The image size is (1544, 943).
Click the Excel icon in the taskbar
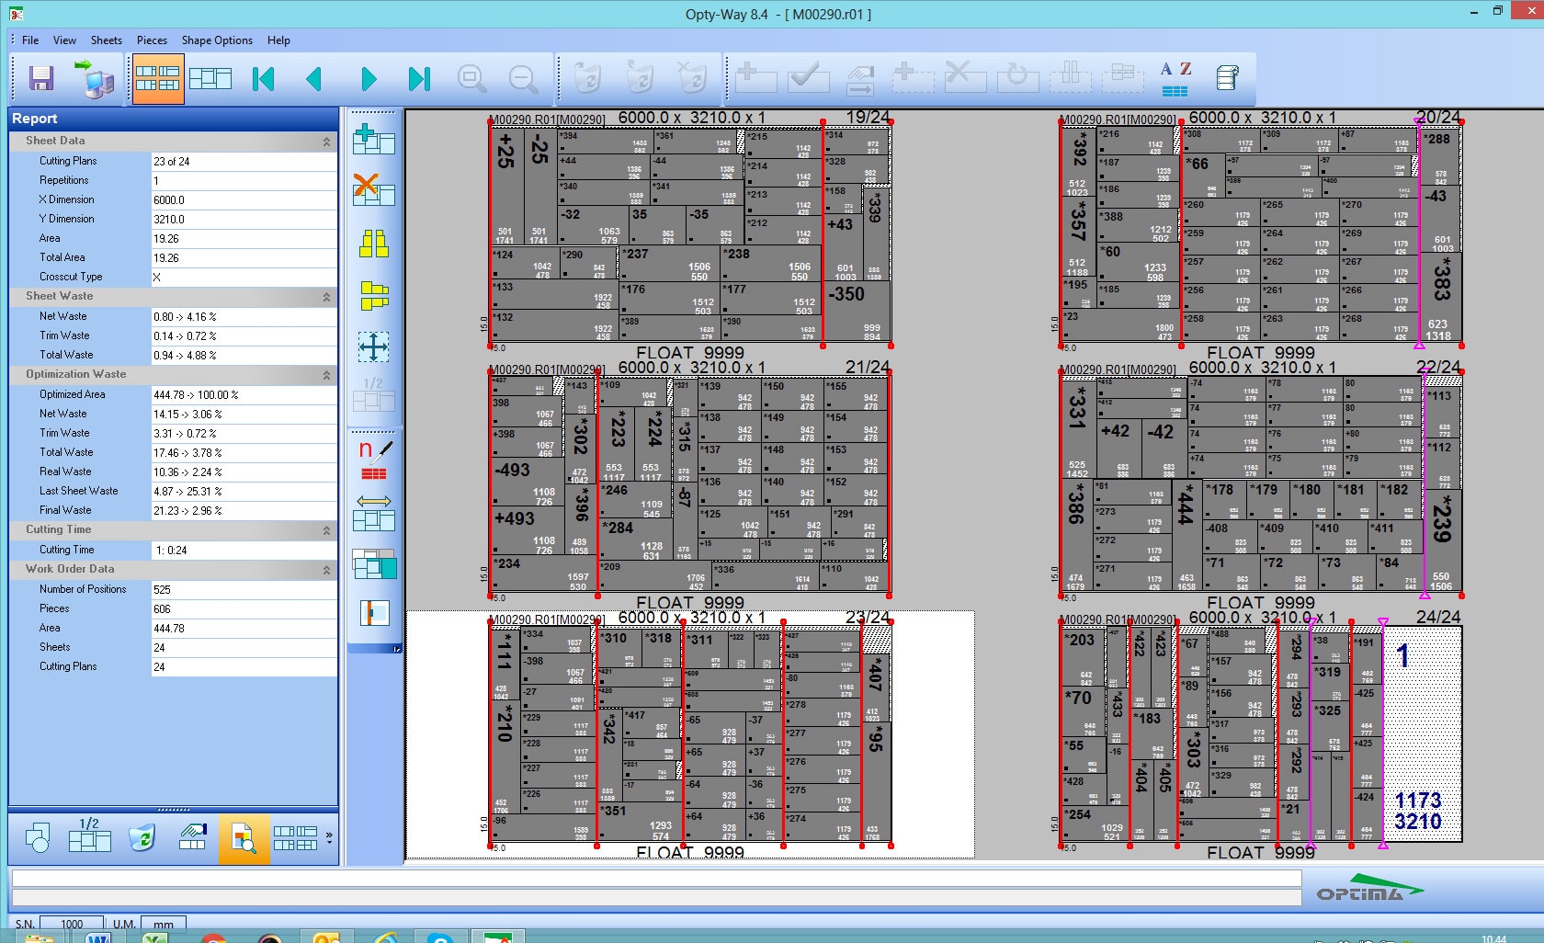[x=154, y=937]
